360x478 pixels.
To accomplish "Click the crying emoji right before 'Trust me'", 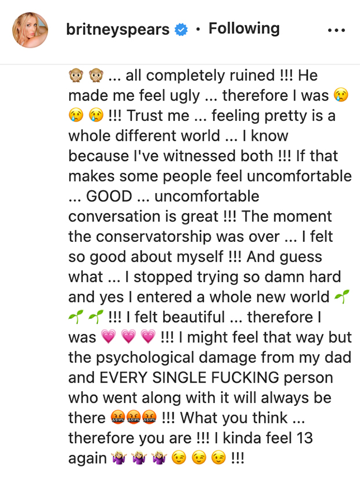I will click(96, 116).
